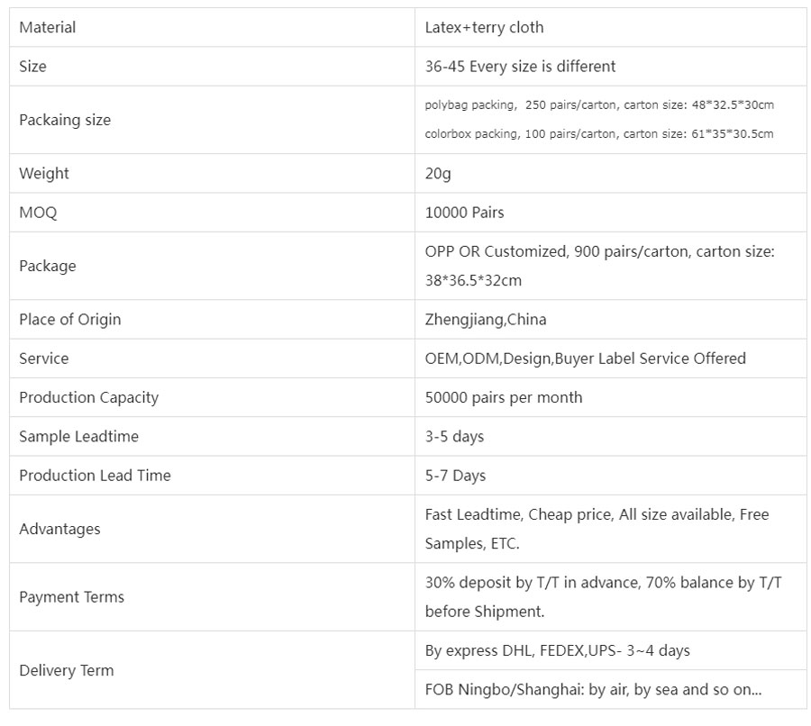Image resolution: width=811 pixels, height=726 pixels.
Task: Click the "MOQ" row label
Action: (38, 213)
